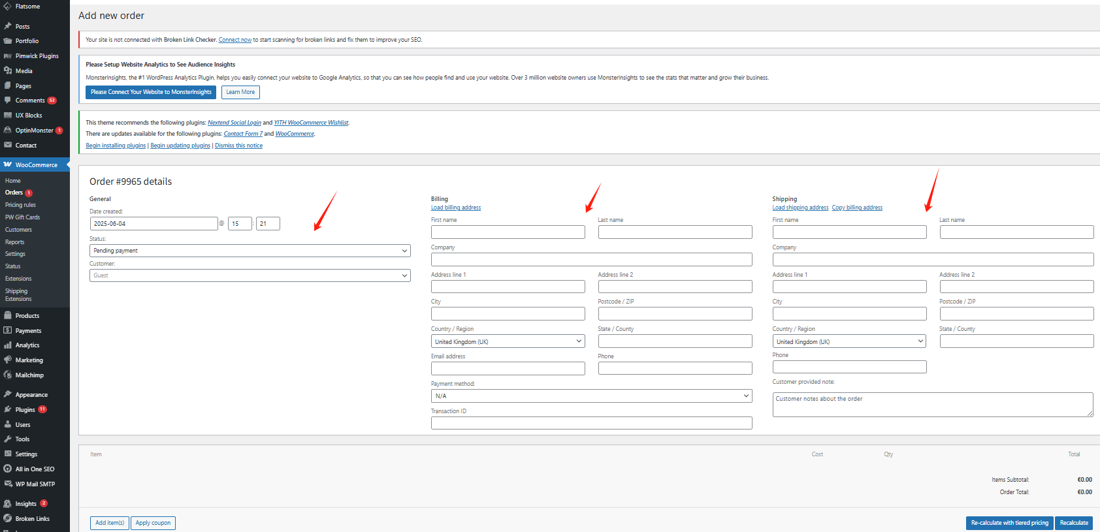This screenshot has height=532, width=1100.
Task: Select Pricing rules in WooCommerce submenu
Action: pos(20,205)
